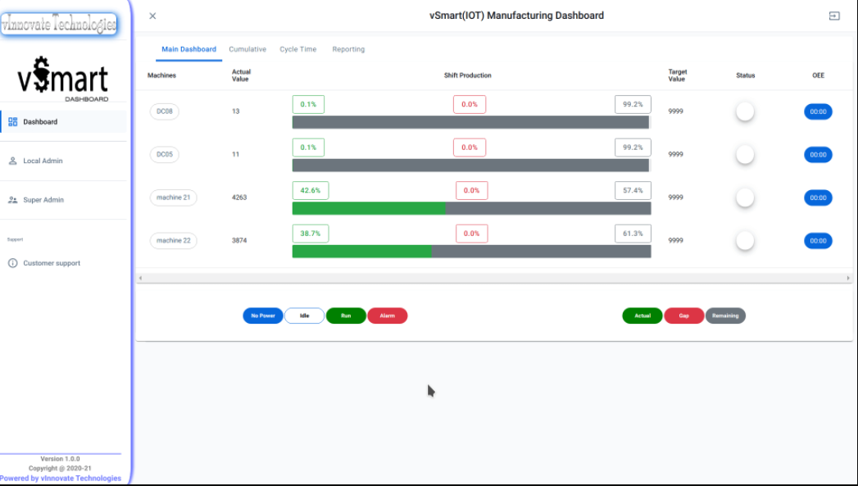Click the Super Admin people icon
The width and height of the screenshot is (858, 486).
(x=12, y=200)
